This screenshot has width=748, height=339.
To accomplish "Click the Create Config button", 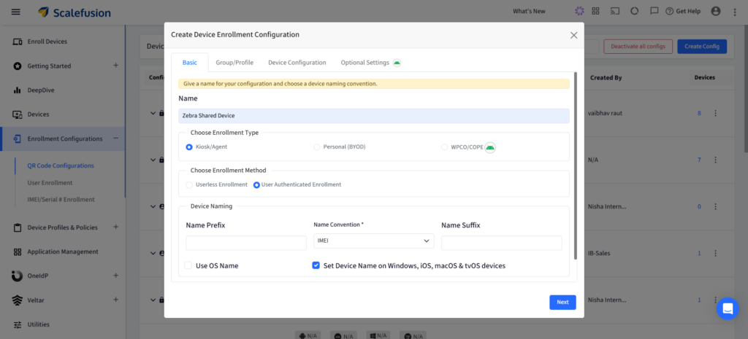I will pyautogui.click(x=702, y=46).
